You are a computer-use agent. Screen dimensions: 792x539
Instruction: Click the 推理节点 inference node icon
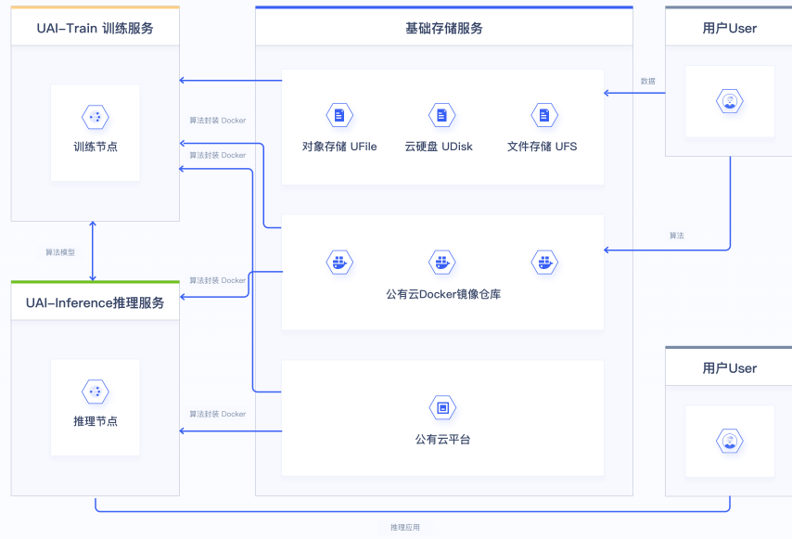point(95,391)
